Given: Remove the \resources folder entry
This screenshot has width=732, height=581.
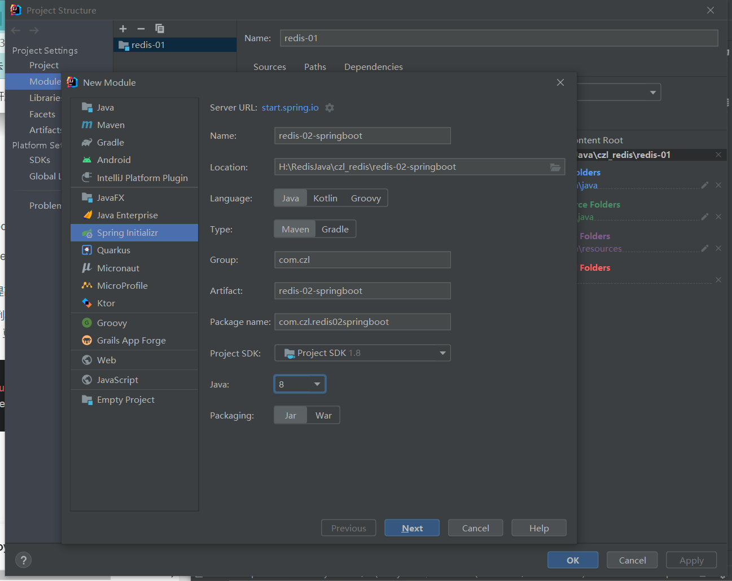Looking at the screenshot, I should point(718,248).
